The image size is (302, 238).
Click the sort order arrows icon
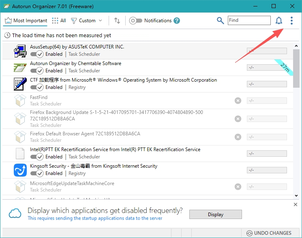[x=117, y=21]
